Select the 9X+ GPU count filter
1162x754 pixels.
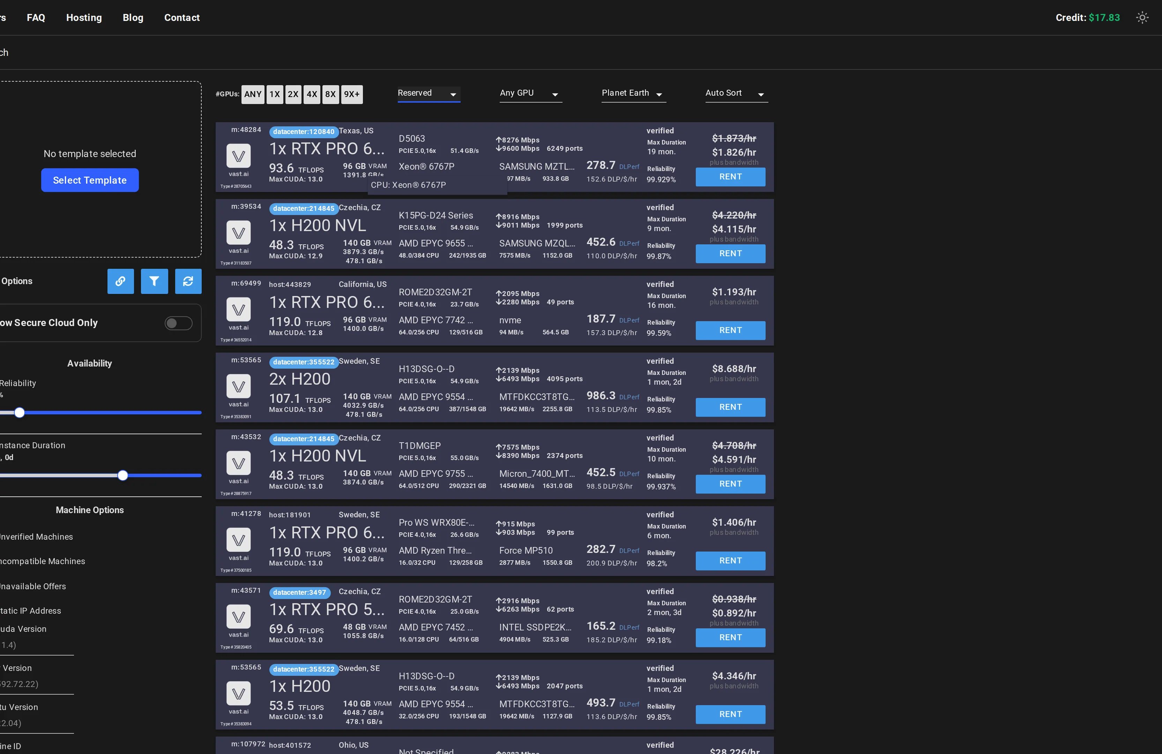point(351,94)
